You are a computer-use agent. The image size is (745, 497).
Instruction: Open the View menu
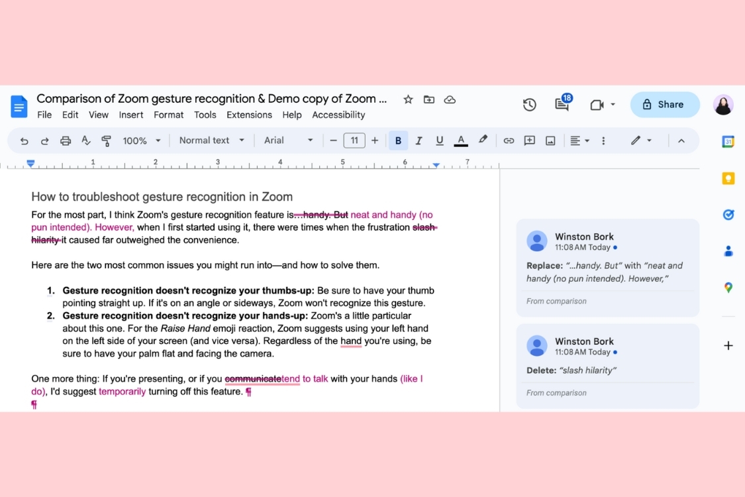99,115
